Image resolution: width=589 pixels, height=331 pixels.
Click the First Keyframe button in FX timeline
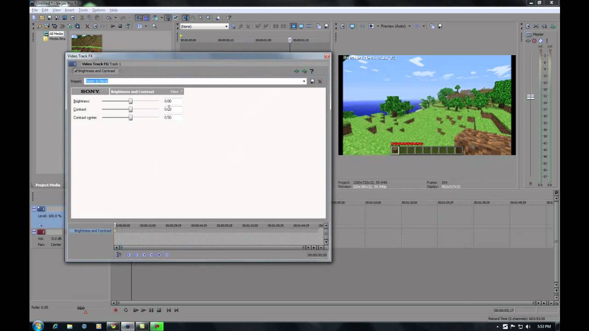click(129, 255)
